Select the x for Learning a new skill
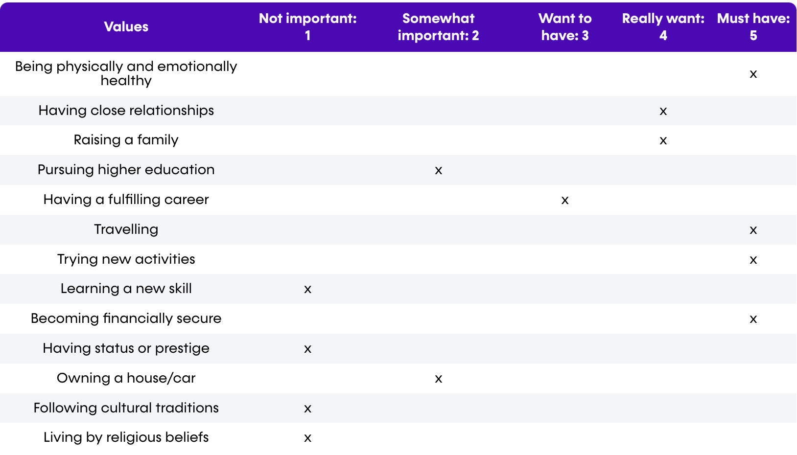797x455 pixels. 307,290
